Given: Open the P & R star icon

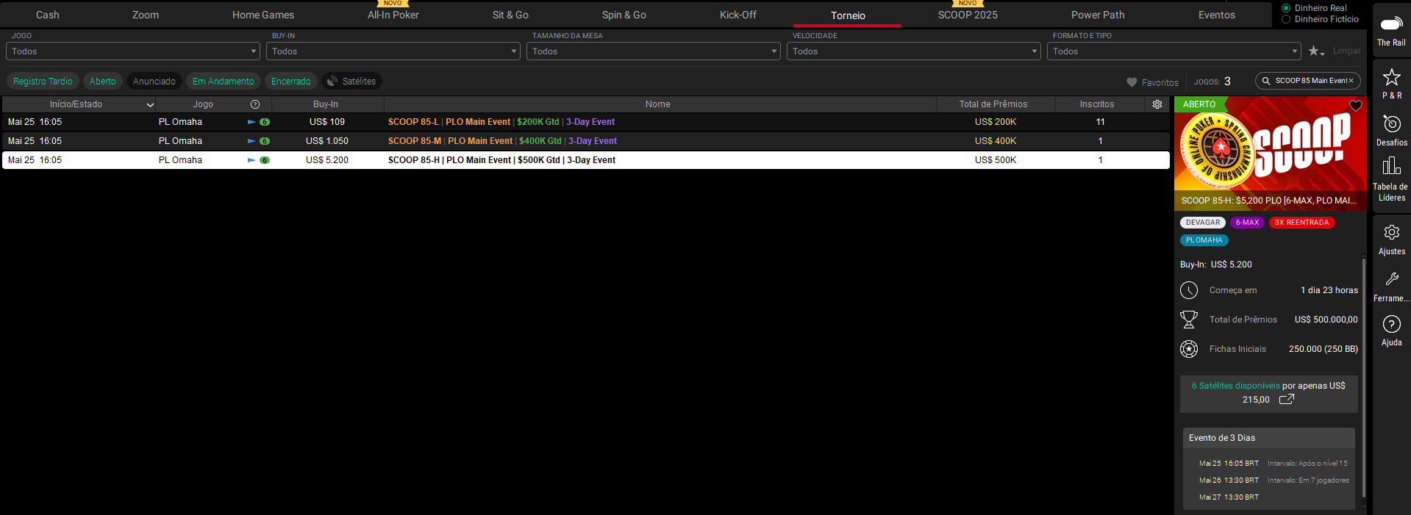Looking at the screenshot, I should [x=1391, y=77].
